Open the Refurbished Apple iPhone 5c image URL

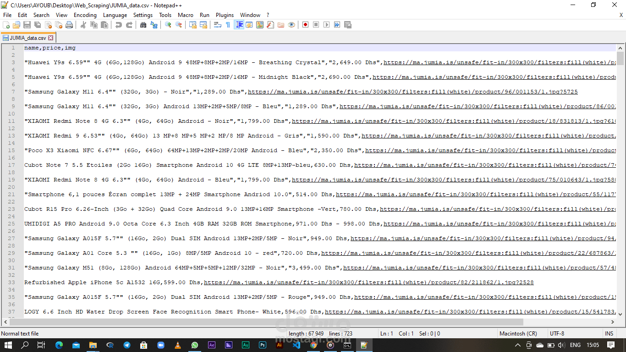[x=368, y=282]
